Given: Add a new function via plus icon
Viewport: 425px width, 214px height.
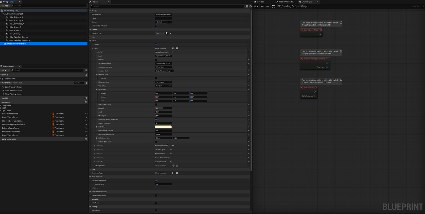Looking at the screenshot, I should 86,83.
